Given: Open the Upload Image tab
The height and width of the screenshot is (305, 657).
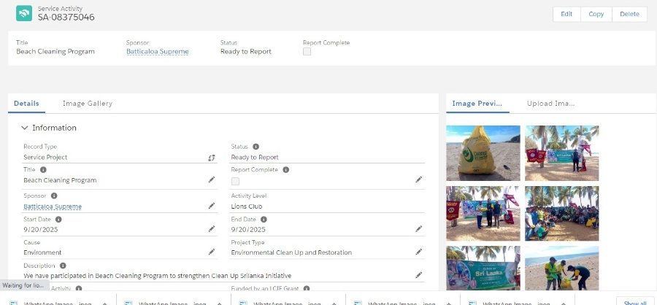Looking at the screenshot, I should [x=550, y=104].
